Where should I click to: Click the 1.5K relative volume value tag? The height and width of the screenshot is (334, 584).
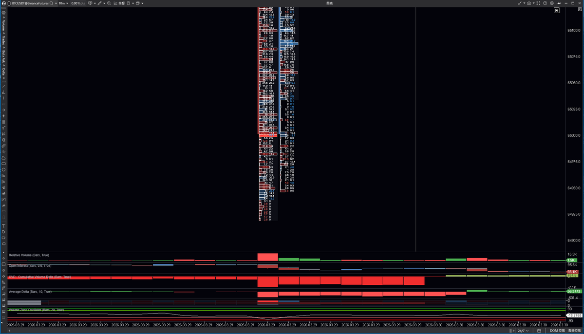click(571, 260)
